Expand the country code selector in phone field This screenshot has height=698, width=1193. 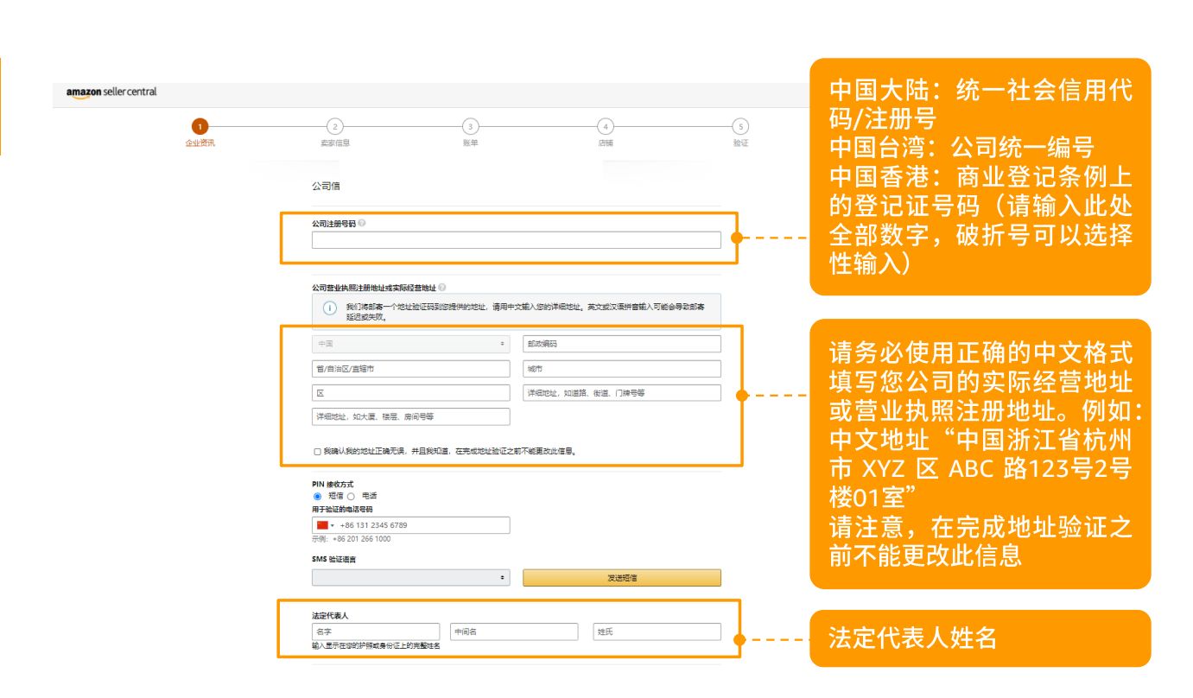[x=328, y=524]
